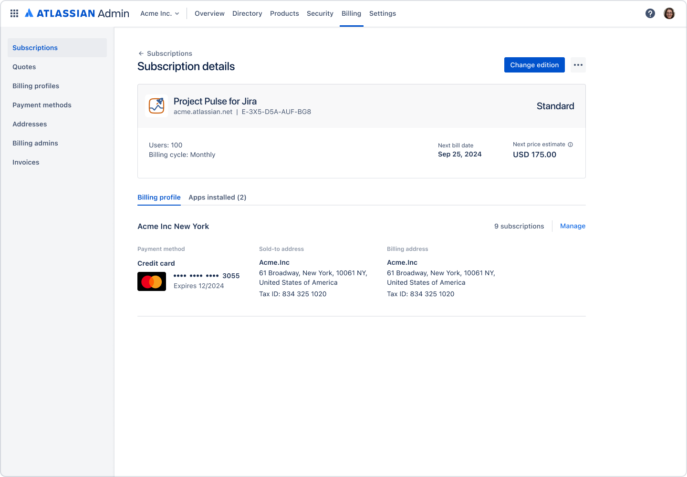Click the back arrow next to Subscriptions
The width and height of the screenshot is (687, 477).
click(x=141, y=53)
